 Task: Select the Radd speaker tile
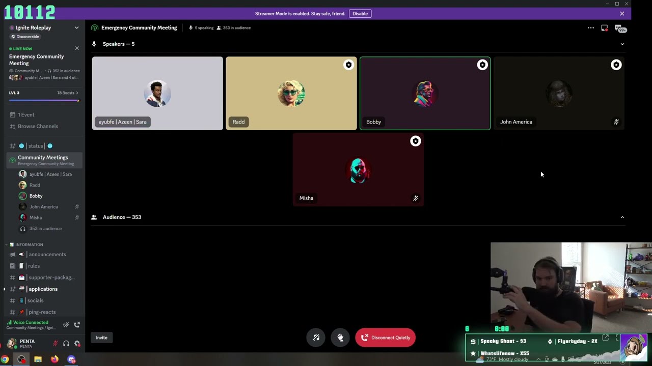click(x=291, y=94)
